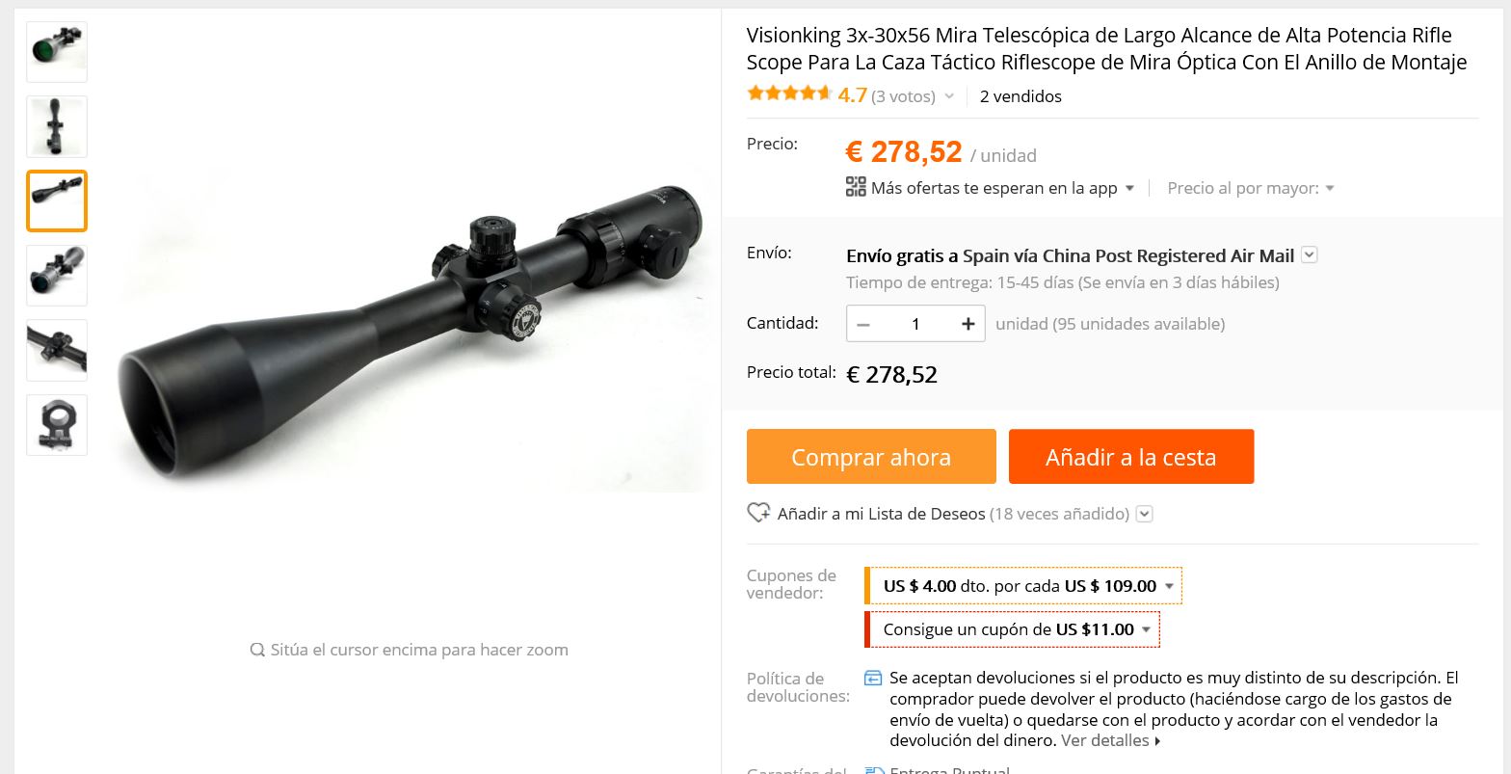The width and height of the screenshot is (1511, 774).
Task: Increase quantity with the plus button
Action: click(968, 324)
